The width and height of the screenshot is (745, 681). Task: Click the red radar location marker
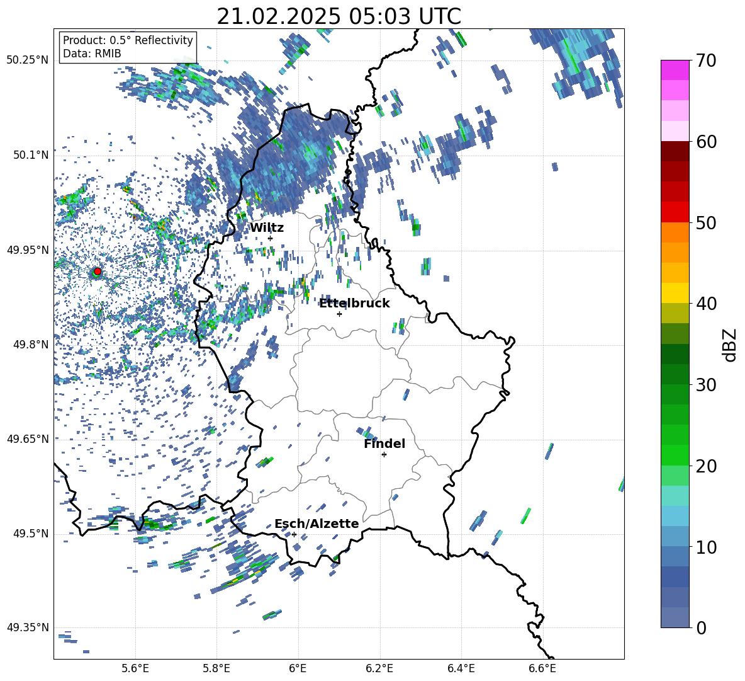98,272
